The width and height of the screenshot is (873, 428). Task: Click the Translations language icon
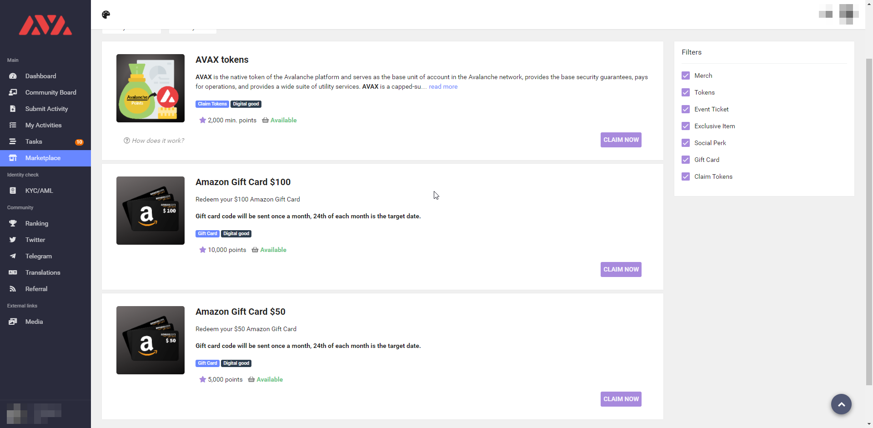click(13, 272)
